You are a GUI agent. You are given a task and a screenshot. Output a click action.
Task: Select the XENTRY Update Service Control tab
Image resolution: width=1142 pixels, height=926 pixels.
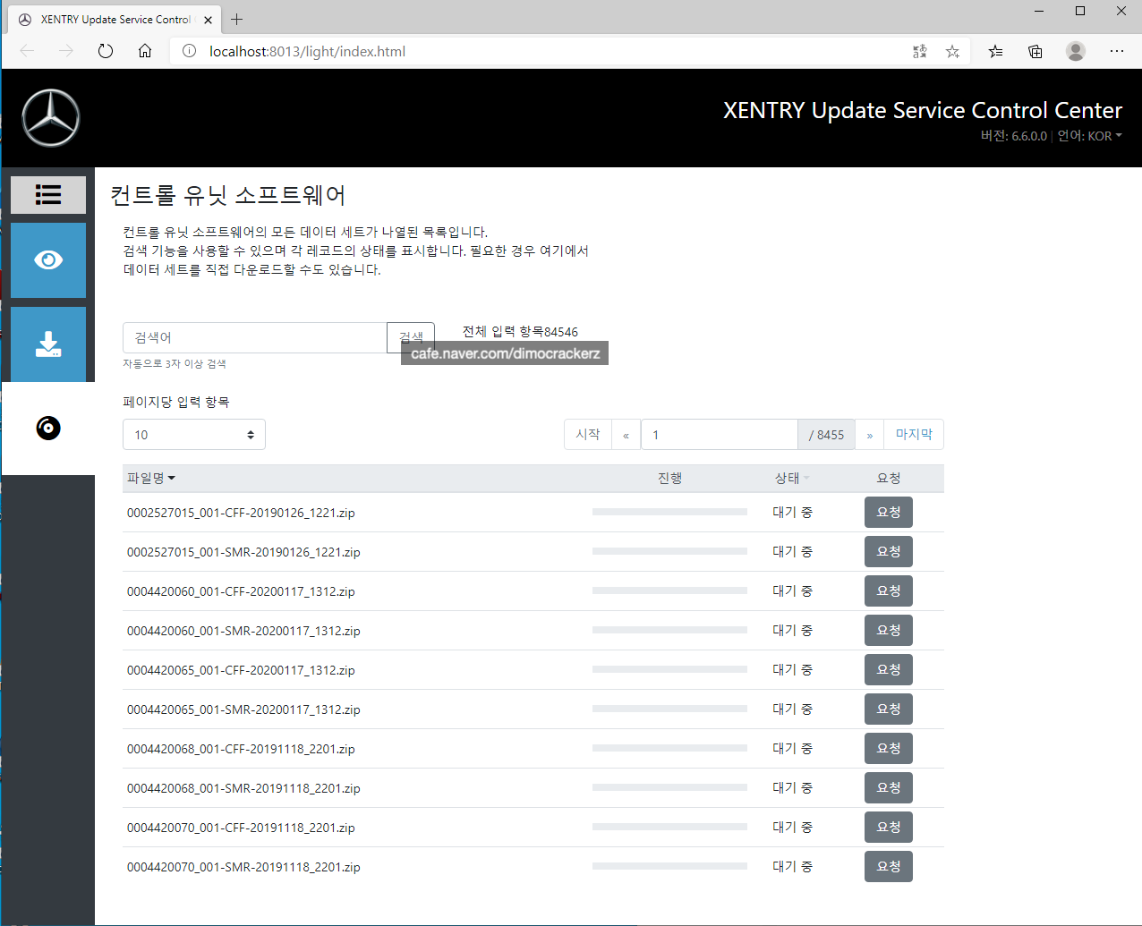(x=115, y=20)
